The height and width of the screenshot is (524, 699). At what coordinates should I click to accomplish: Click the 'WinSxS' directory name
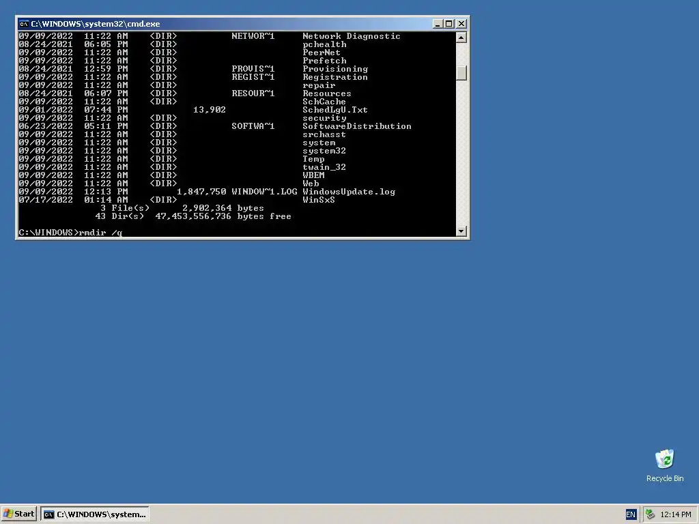point(319,200)
